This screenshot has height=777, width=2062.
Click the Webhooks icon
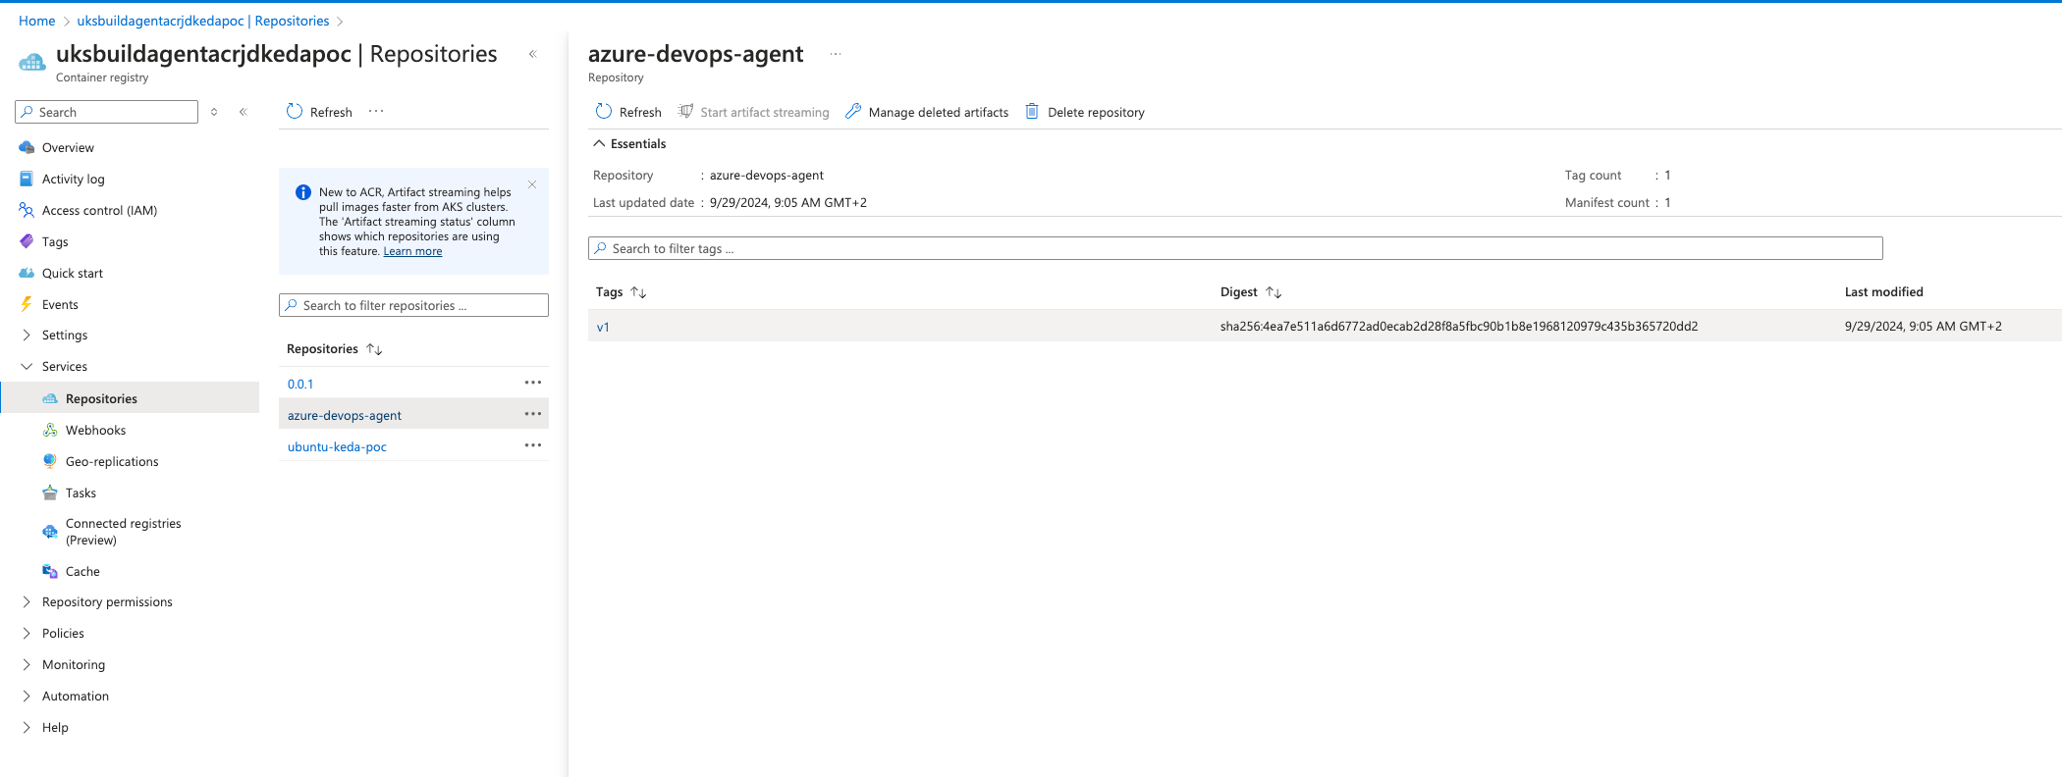pos(50,431)
